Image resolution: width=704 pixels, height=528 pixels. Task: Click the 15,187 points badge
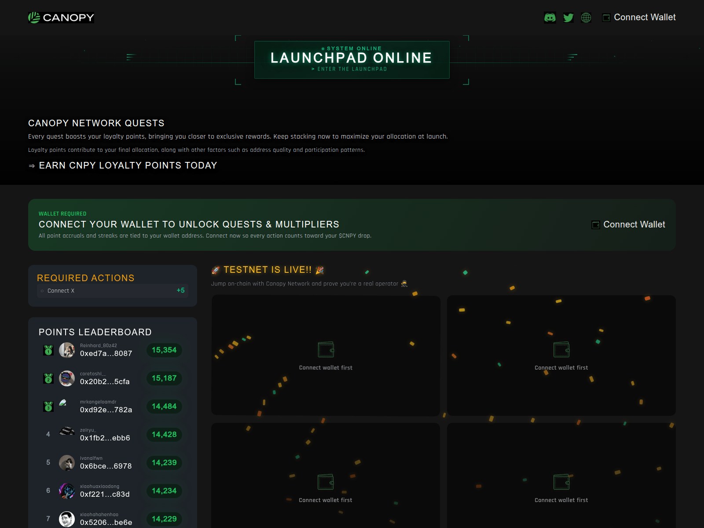tap(164, 378)
